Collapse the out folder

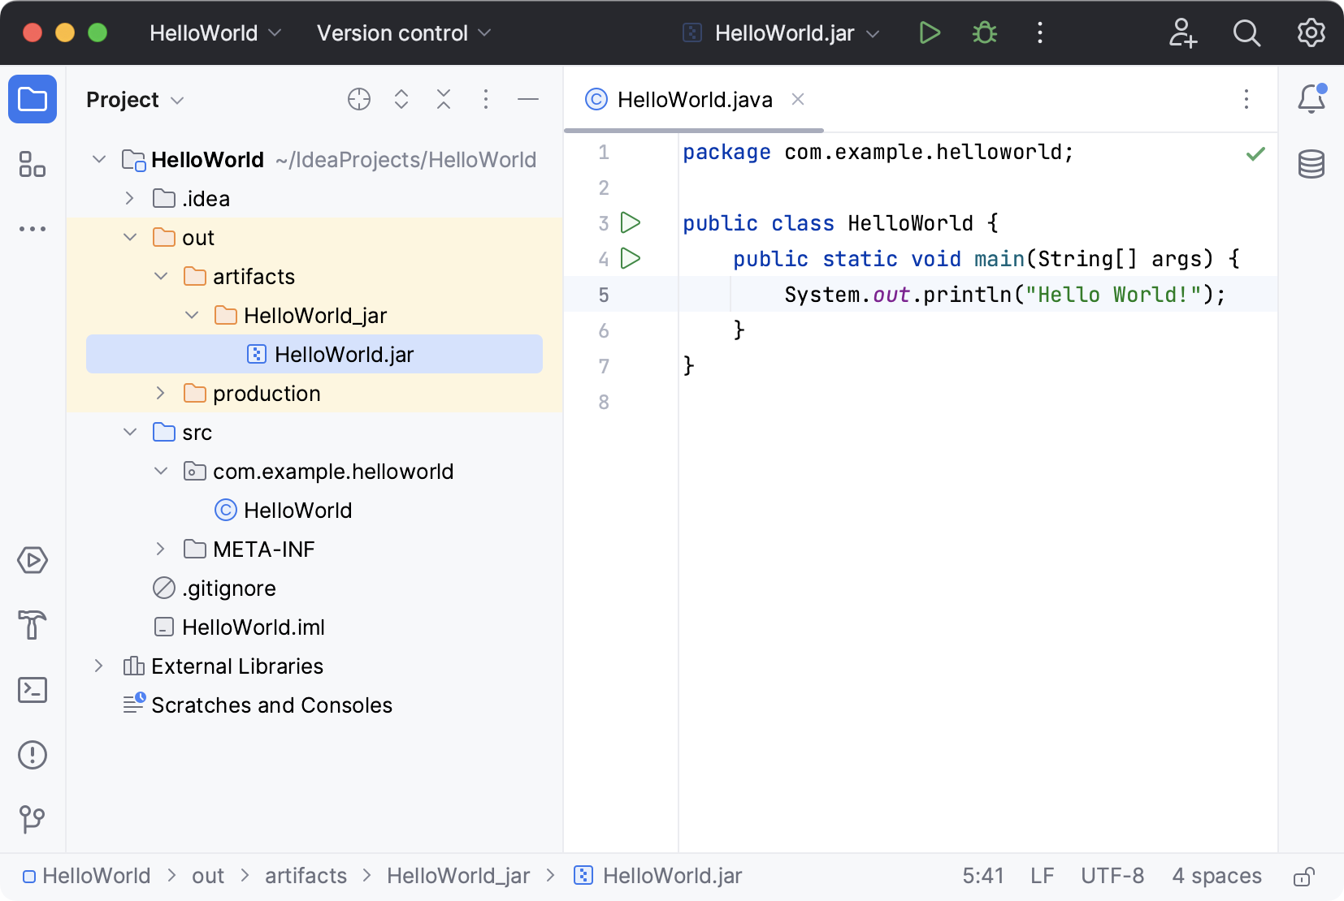(x=130, y=238)
